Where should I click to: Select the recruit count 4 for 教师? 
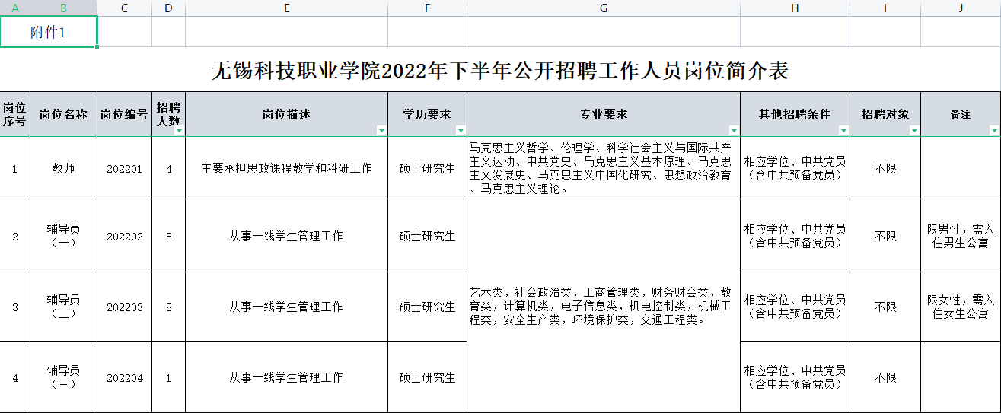(169, 168)
